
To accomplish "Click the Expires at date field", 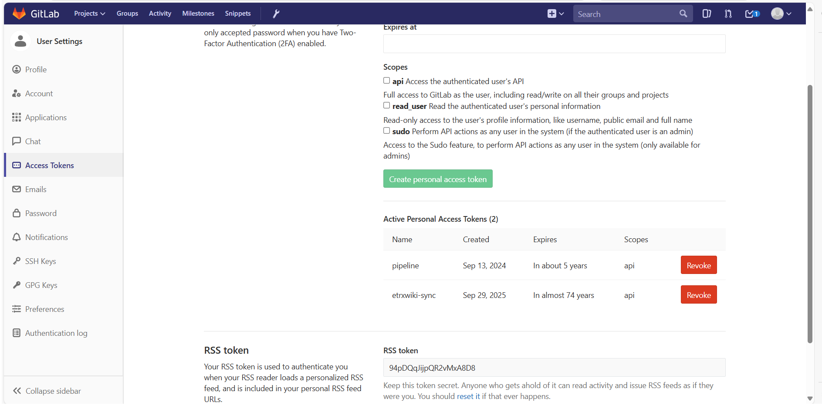I will pyautogui.click(x=554, y=44).
